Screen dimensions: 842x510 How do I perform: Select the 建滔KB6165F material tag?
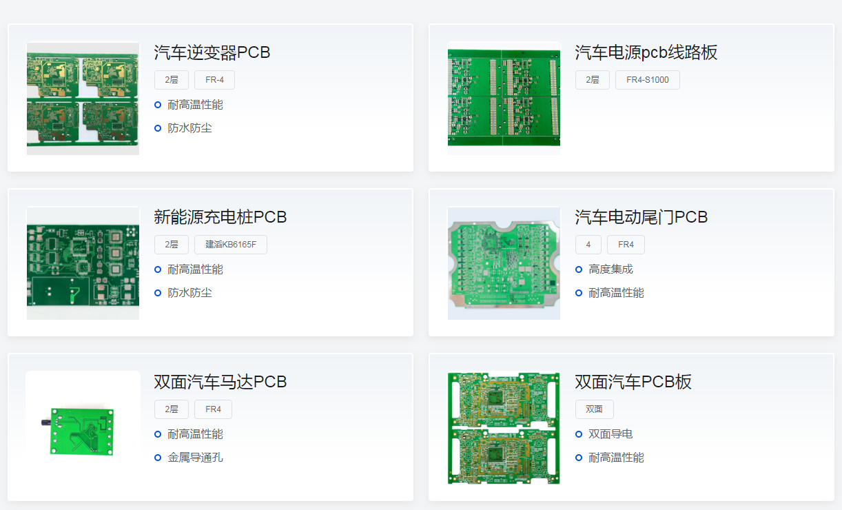(231, 245)
